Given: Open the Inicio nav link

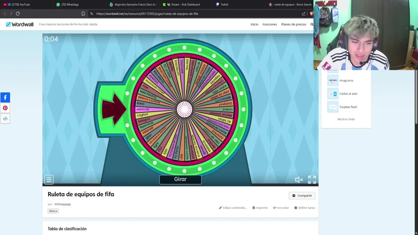Looking at the screenshot, I should click(x=254, y=24).
